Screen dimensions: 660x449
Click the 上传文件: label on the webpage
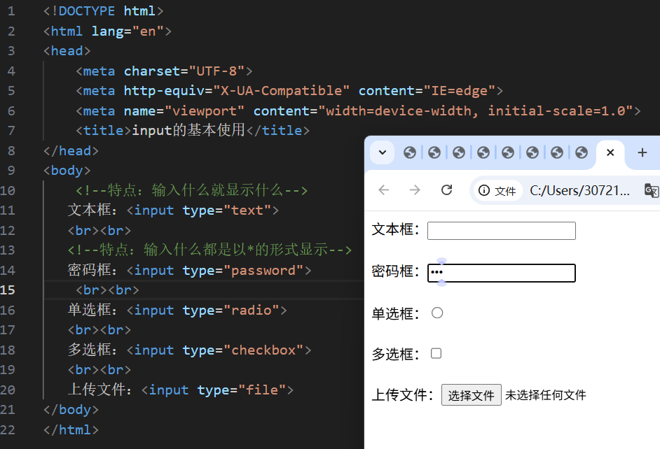[x=402, y=395]
